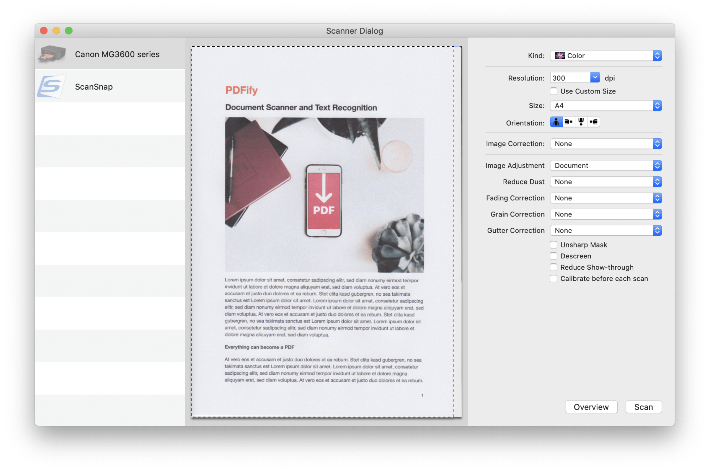
Task: Select Canon MG3600 series in device list
Action: coord(117,54)
